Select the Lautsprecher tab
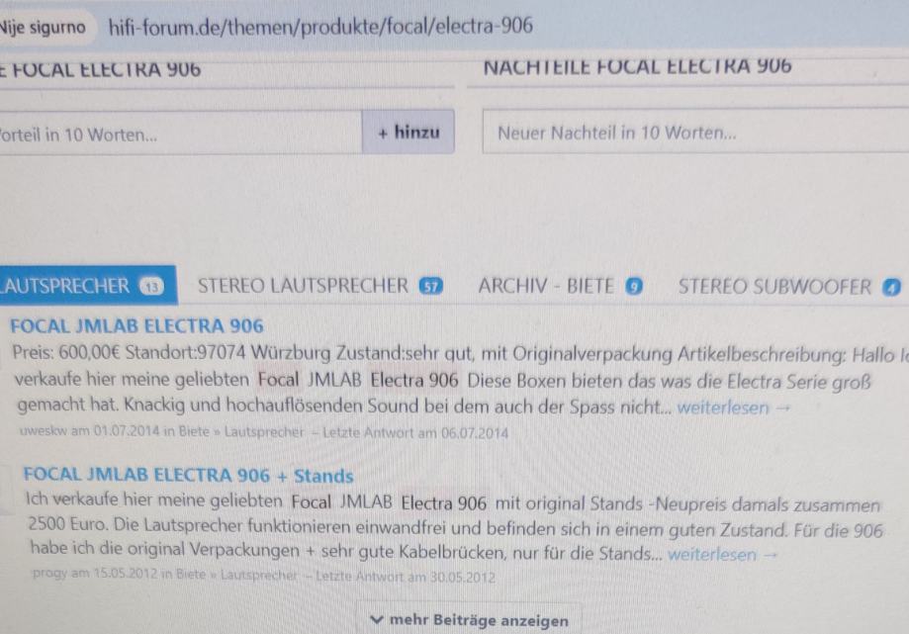 pyautogui.click(x=88, y=285)
